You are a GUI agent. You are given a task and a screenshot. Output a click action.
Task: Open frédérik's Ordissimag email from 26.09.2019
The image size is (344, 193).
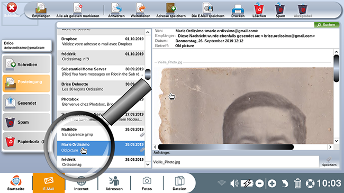point(101,162)
